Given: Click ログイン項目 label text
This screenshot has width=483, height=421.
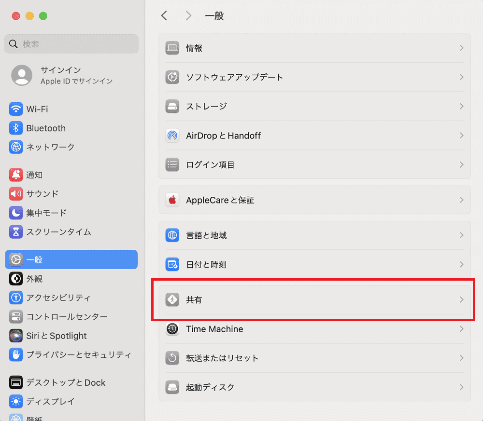Looking at the screenshot, I should point(211,165).
